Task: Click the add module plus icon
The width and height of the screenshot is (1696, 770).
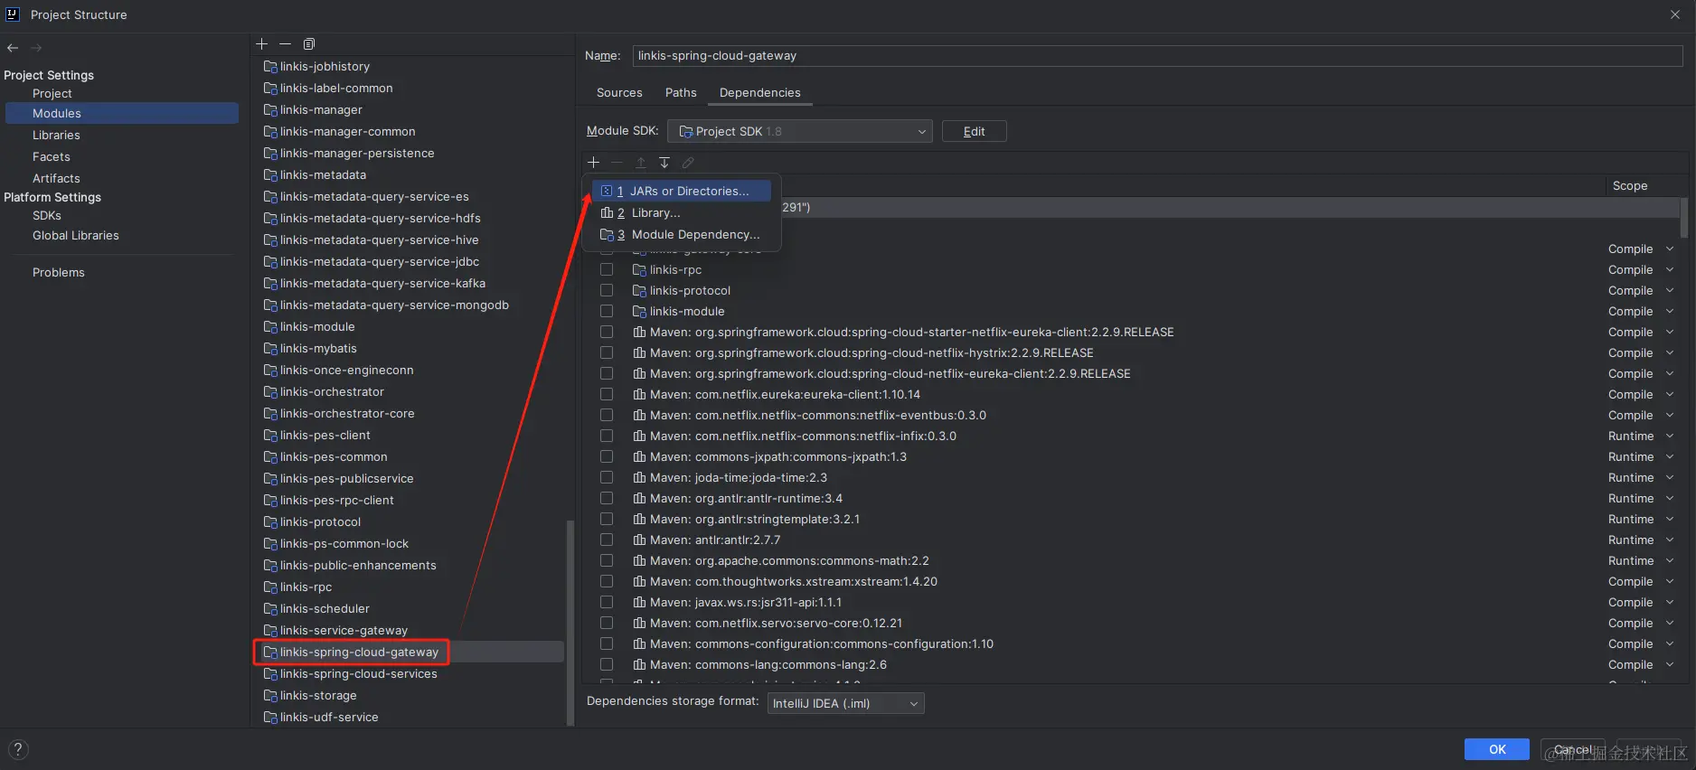Action: [x=262, y=43]
